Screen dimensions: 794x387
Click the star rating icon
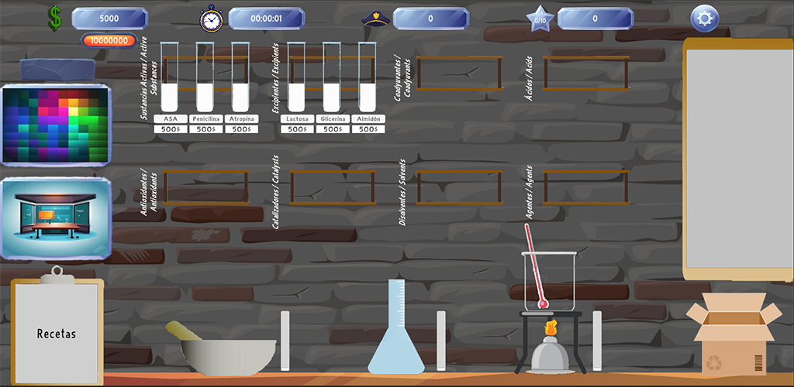539,19
